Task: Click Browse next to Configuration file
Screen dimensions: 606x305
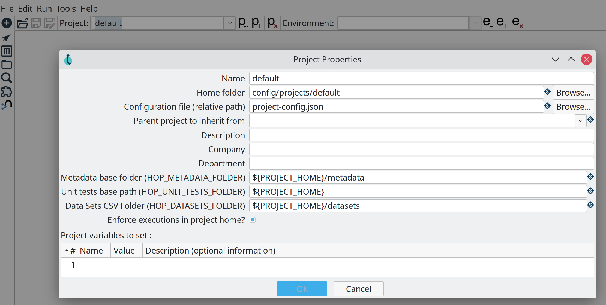Action: pos(573,107)
